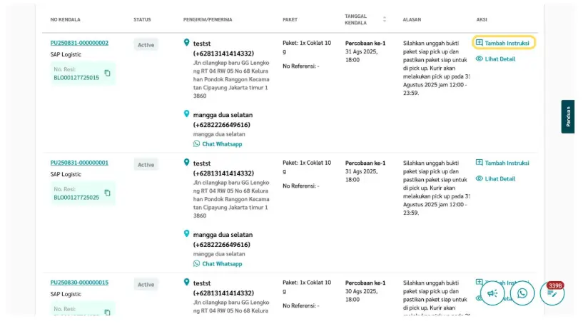
Task: Click Tambah Instruksi for PU250831-000000001
Action: 503,163
